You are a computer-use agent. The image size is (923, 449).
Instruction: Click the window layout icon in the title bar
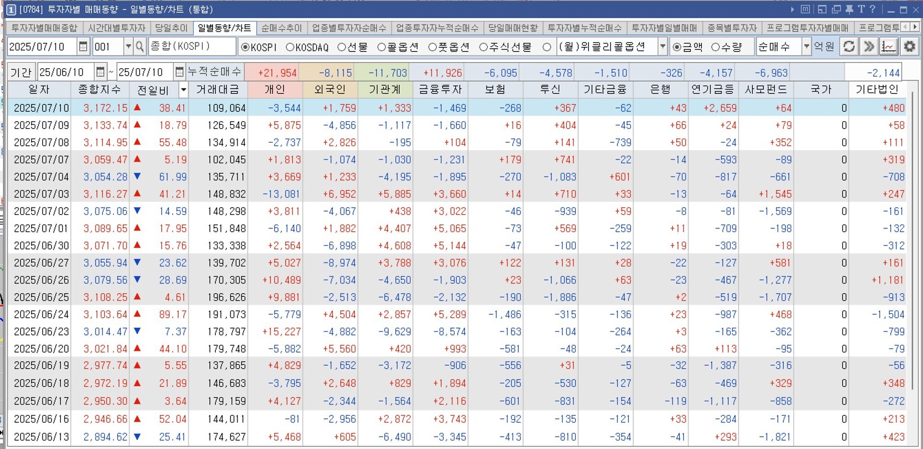(x=822, y=9)
